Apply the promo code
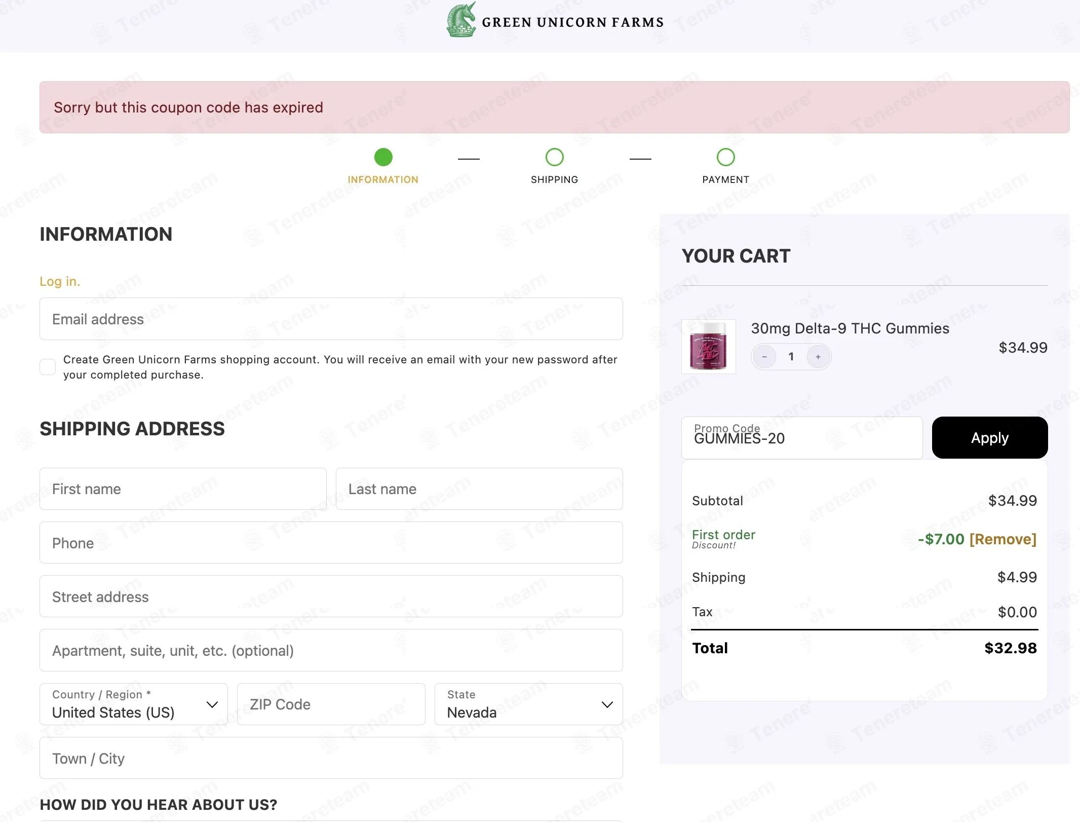The height and width of the screenshot is (822, 1080). 990,438
